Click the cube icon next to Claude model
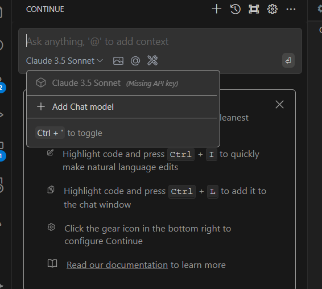Viewport: 322px width, 289px height. [41, 83]
